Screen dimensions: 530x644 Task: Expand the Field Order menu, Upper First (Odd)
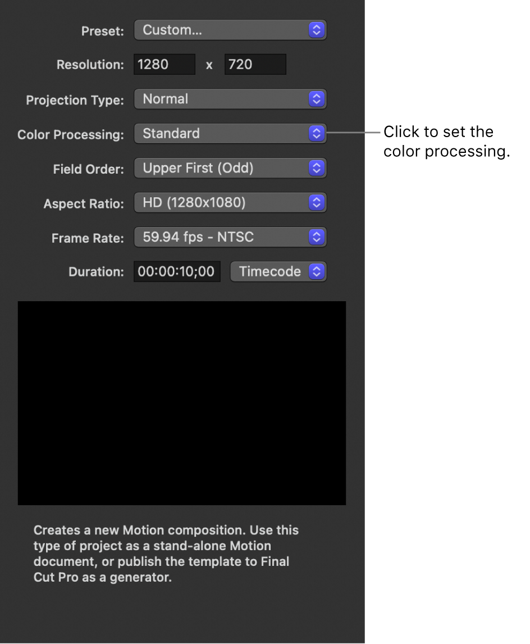(230, 168)
